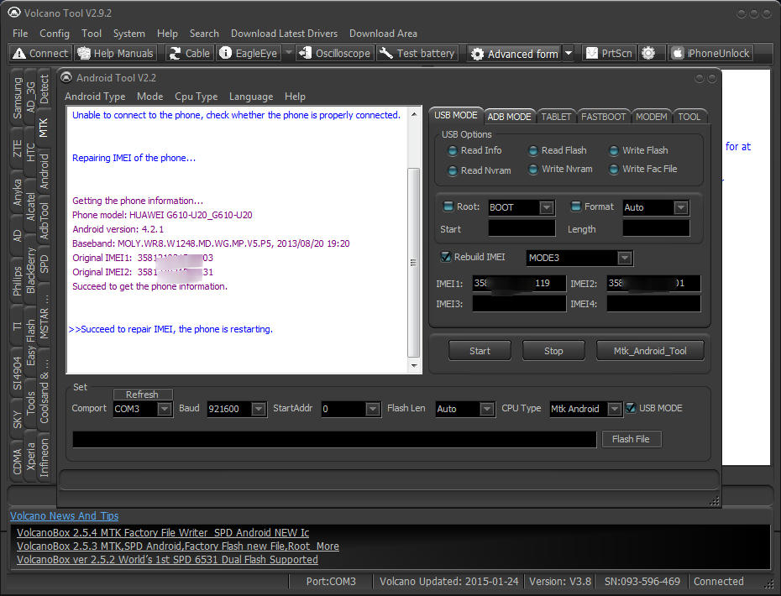781x596 pixels.
Task: Open the Comport COM3 dropdown
Action: pos(165,409)
